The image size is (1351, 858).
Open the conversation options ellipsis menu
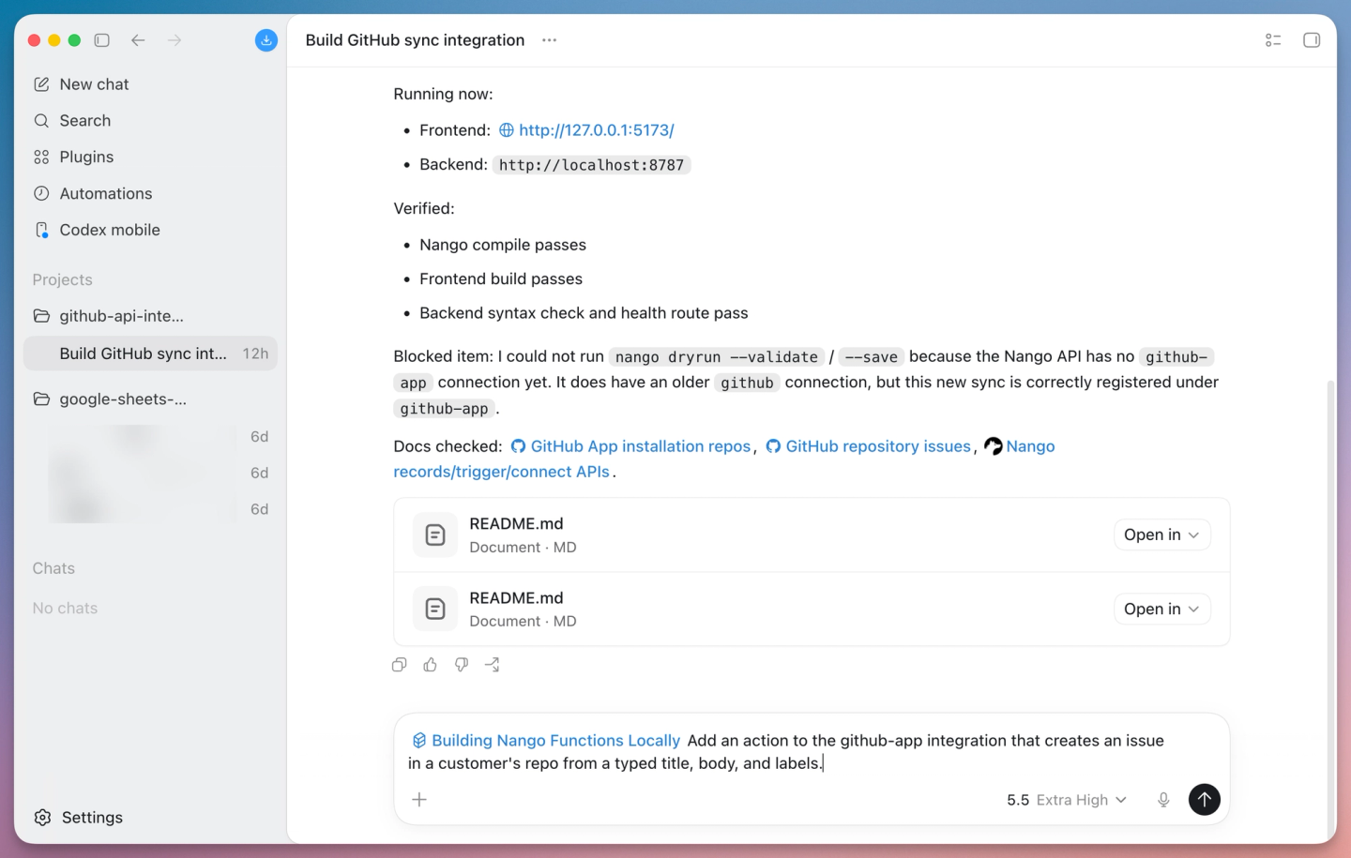(550, 40)
